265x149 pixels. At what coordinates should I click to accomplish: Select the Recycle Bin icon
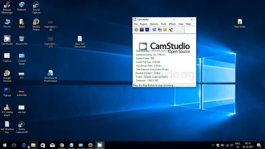click(22, 40)
